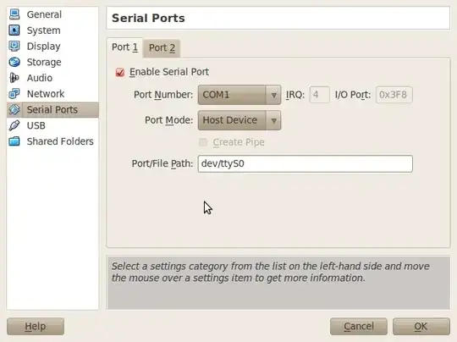The height and width of the screenshot is (342, 457).
Task: Click the OK button
Action: [421, 326]
